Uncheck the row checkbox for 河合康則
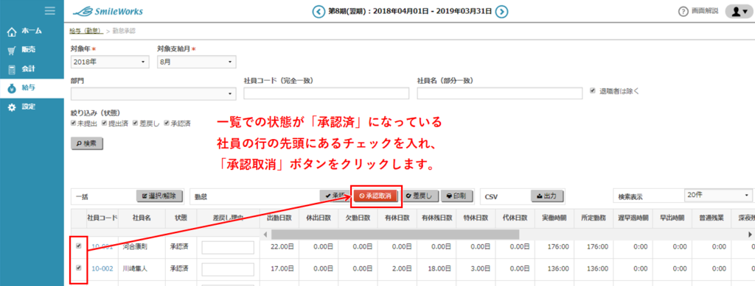This screenshot has height=286, width=755. coord(78,246)
